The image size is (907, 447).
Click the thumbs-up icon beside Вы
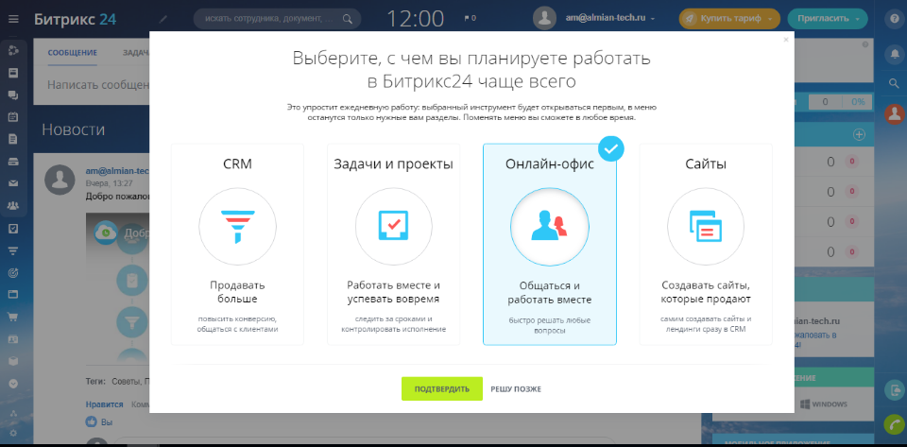[x=92, y=422]
